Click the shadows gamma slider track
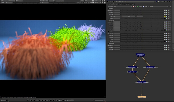This screenshot has width=174, height=102. tap(142, 26)
